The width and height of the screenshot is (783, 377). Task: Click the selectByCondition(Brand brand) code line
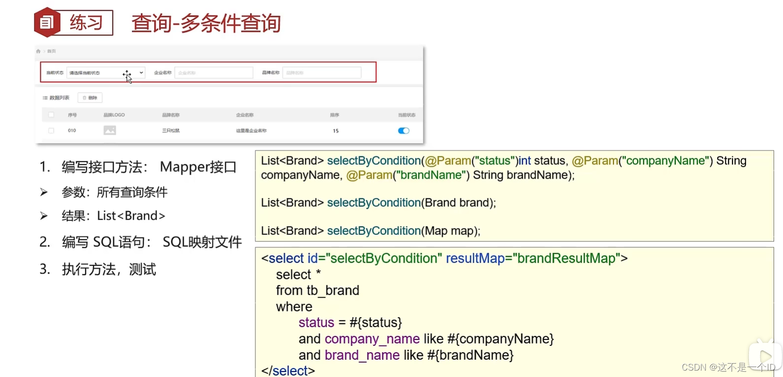378,202
